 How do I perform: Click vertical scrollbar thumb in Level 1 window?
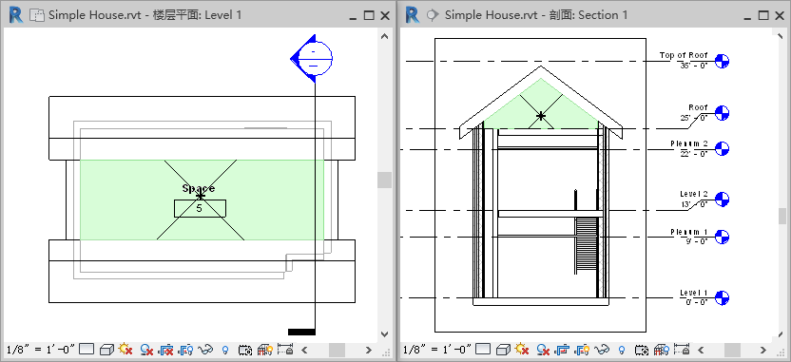(385, 180)
